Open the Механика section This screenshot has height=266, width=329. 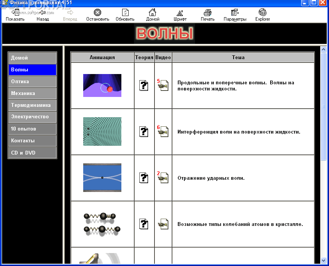[32, 94]
